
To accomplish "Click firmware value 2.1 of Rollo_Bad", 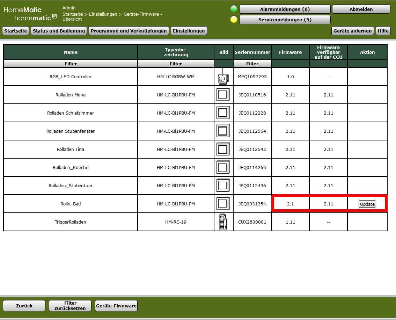I will pyautogui.click(x=291, y=204).
